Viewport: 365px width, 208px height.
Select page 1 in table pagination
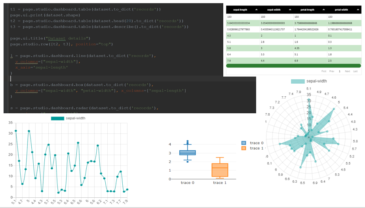click(x=339, y=71)
